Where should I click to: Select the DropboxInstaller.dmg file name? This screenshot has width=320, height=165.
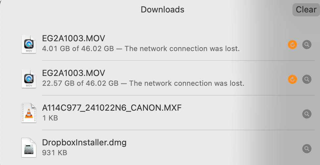(x=84, y=142)
